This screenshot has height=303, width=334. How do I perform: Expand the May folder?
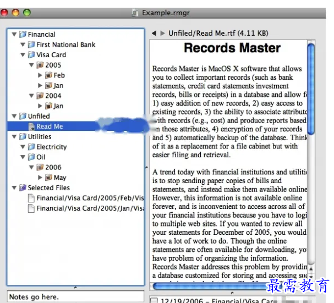coord(40,178)
